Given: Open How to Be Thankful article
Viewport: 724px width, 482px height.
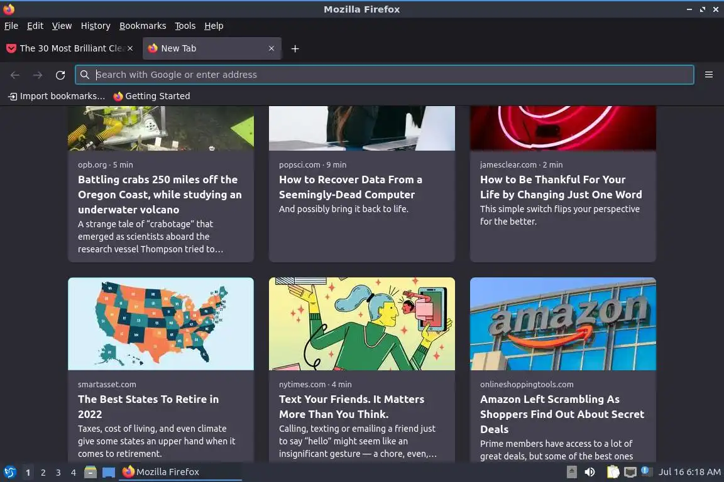Looking at the screenshot, I should (x=561, y=187).
